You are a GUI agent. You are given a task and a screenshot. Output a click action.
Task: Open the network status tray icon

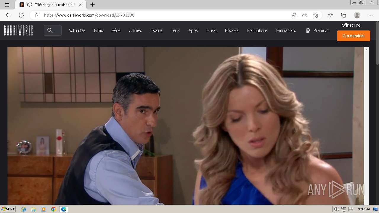pos(344,209)
